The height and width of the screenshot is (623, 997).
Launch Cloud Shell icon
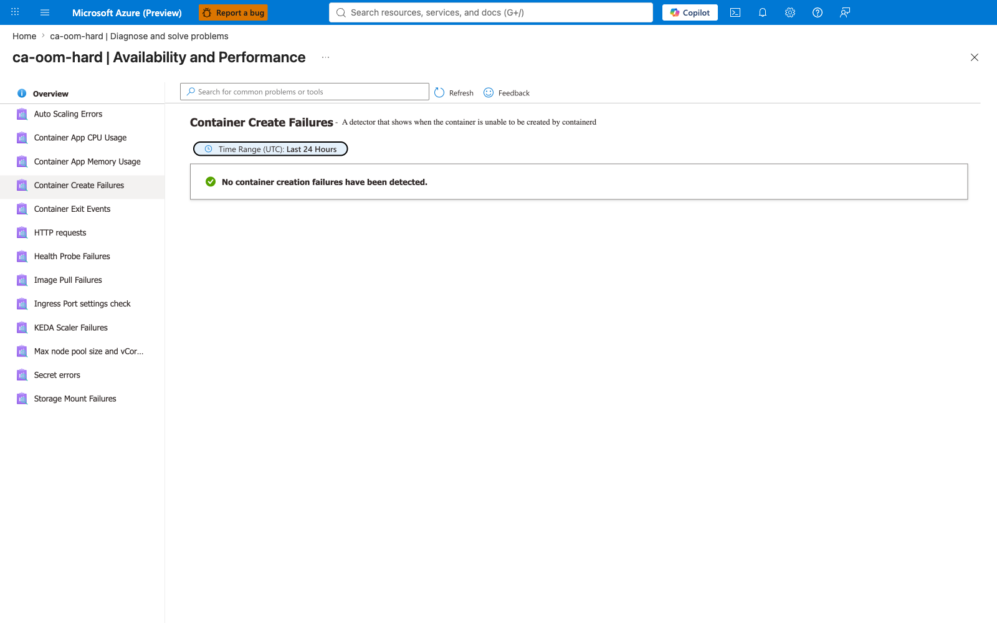point(735,12)
